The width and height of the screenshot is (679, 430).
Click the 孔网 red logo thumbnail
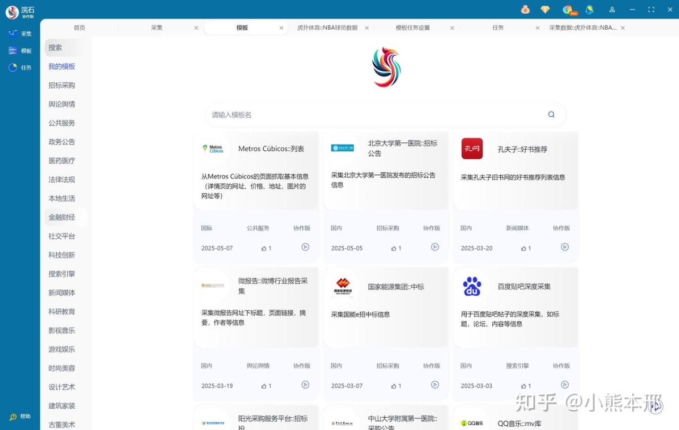(x=472, y=149)
